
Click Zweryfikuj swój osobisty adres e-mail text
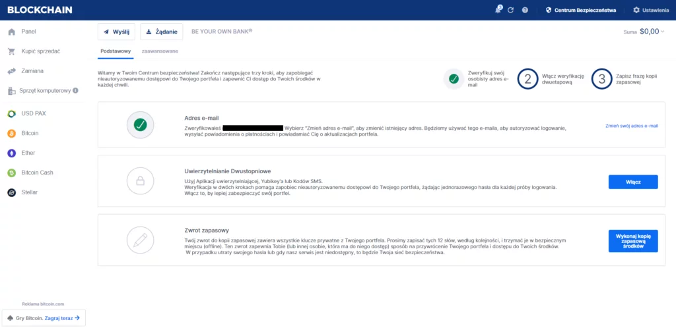[x=489, y=79]
